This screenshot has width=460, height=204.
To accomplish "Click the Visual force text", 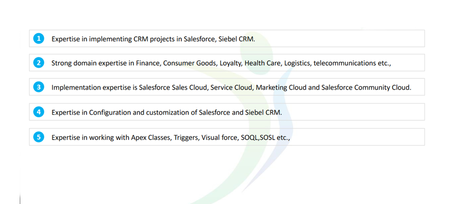I will [219, 138].
